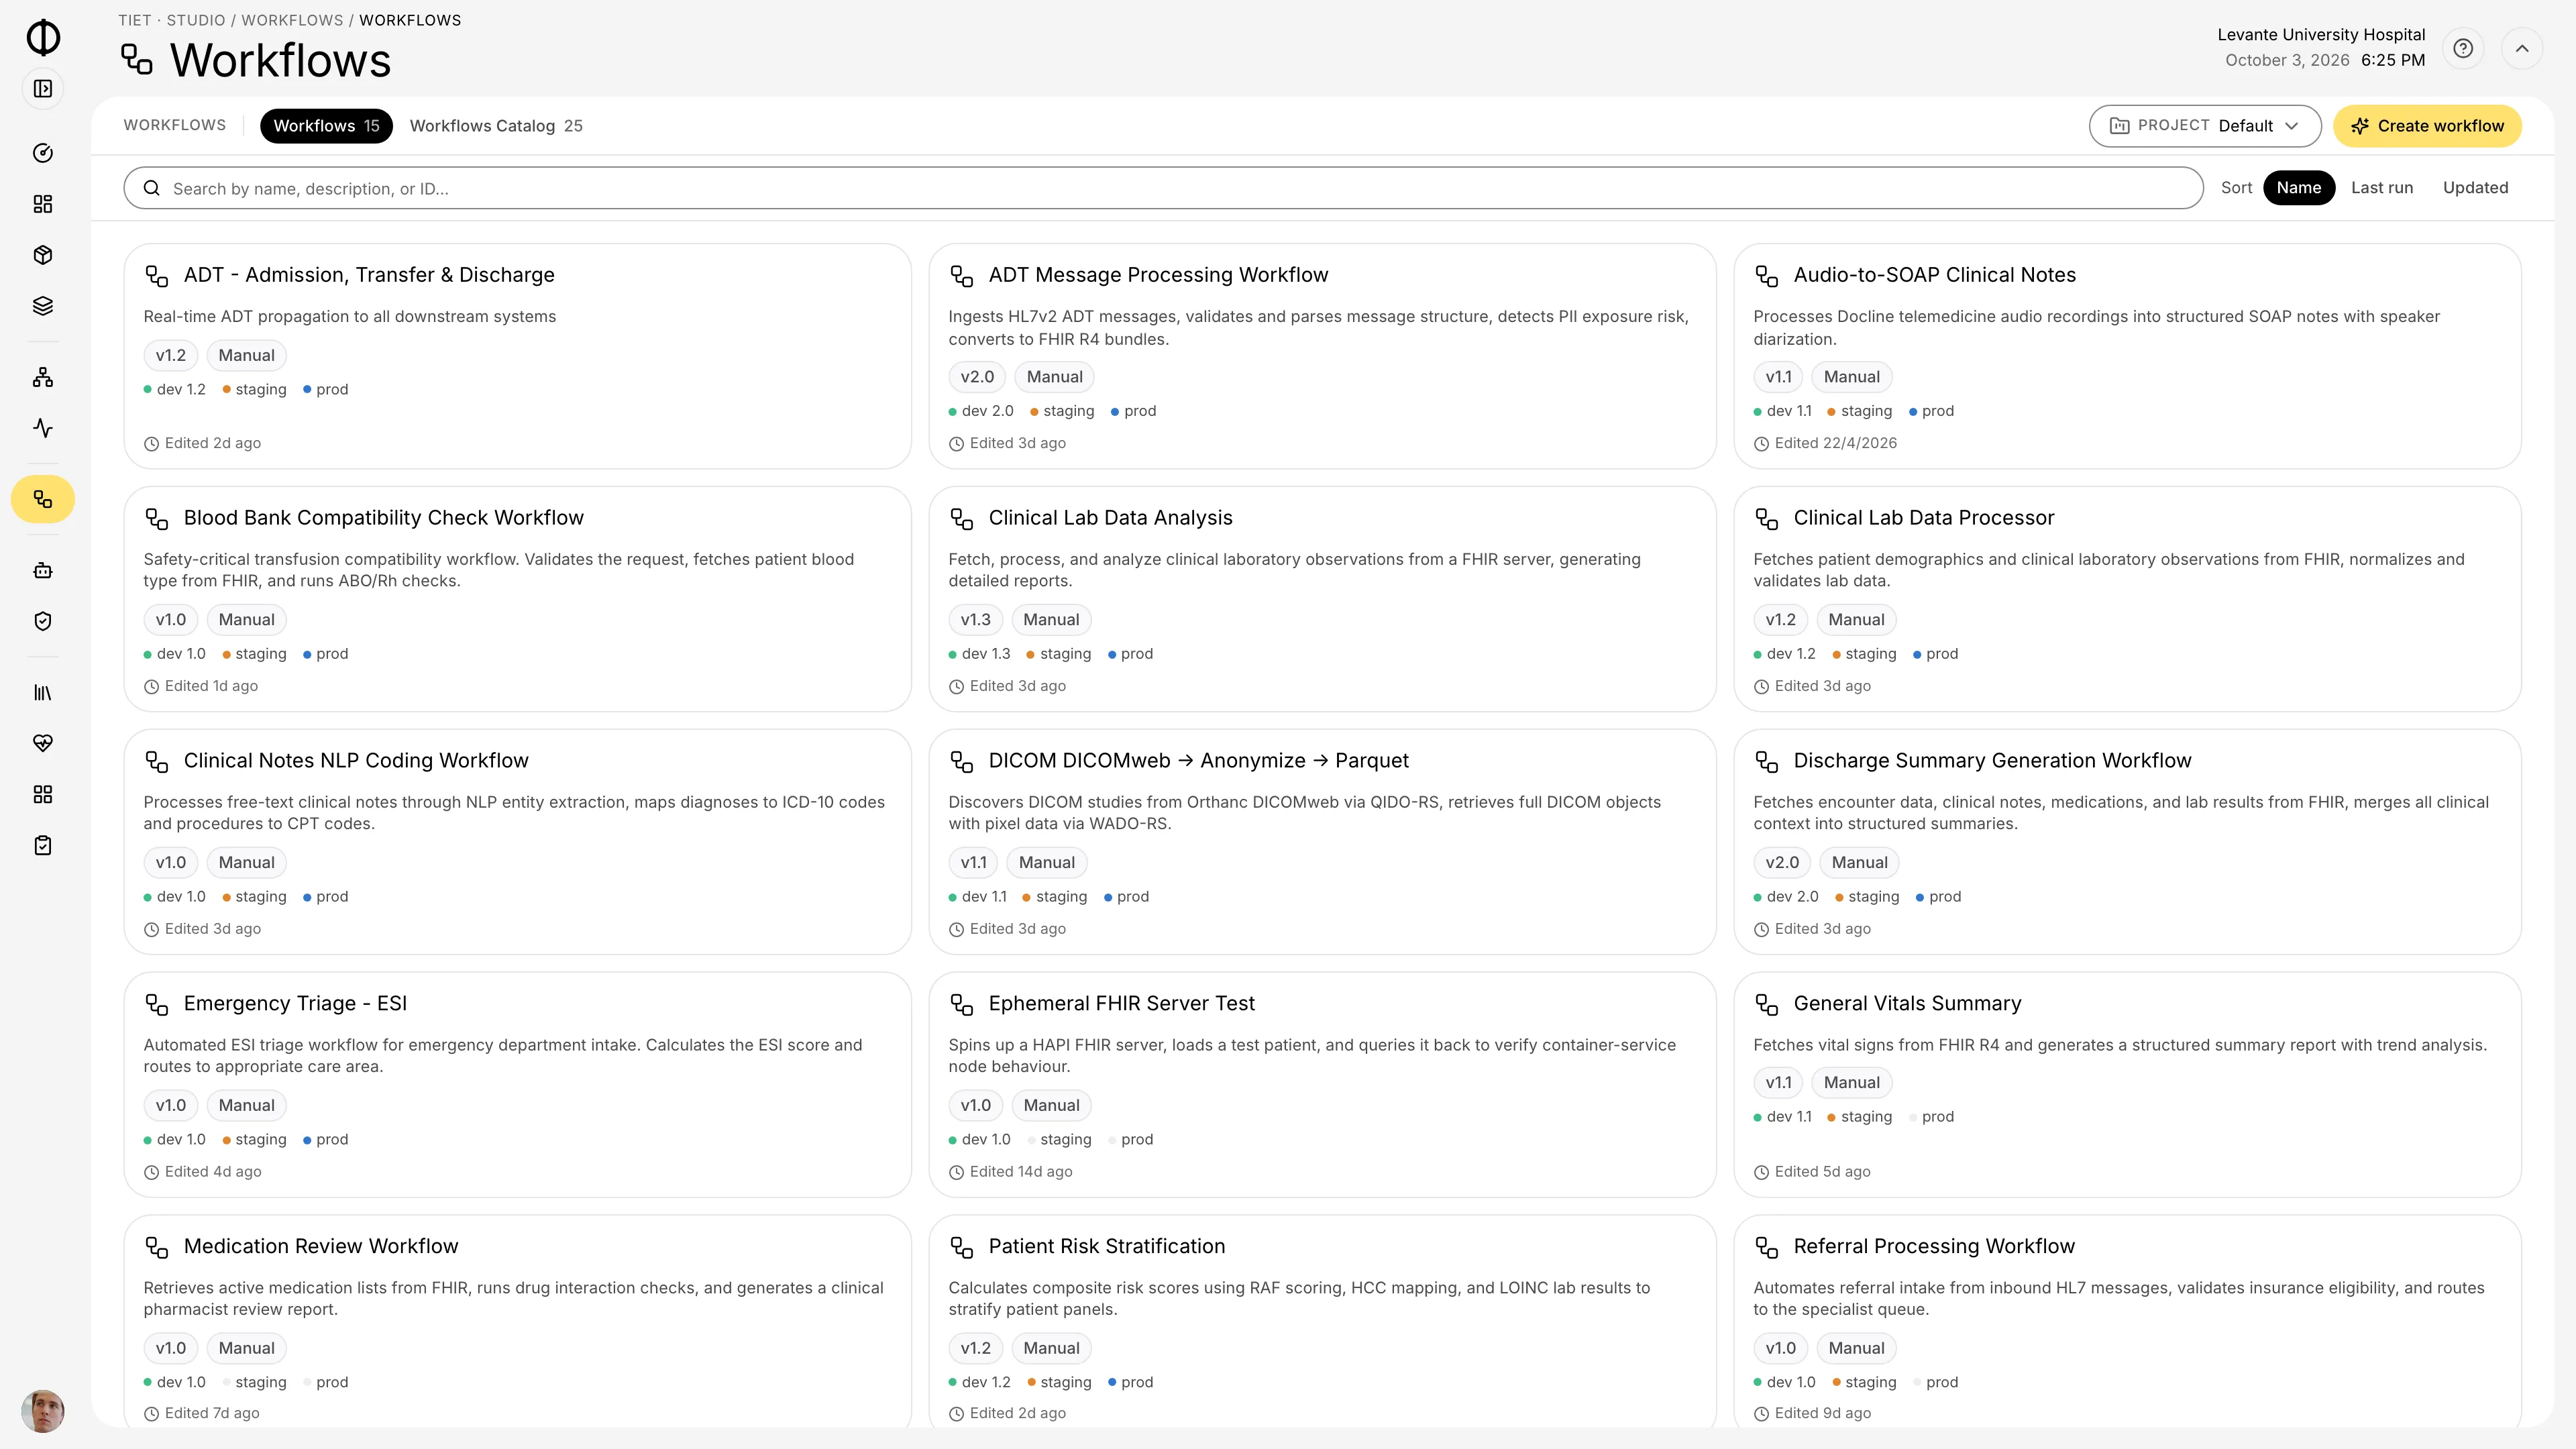Open the library books icon in the sidebar
This screenshot has width=2576, height=1449.
[x=43, y=692]
